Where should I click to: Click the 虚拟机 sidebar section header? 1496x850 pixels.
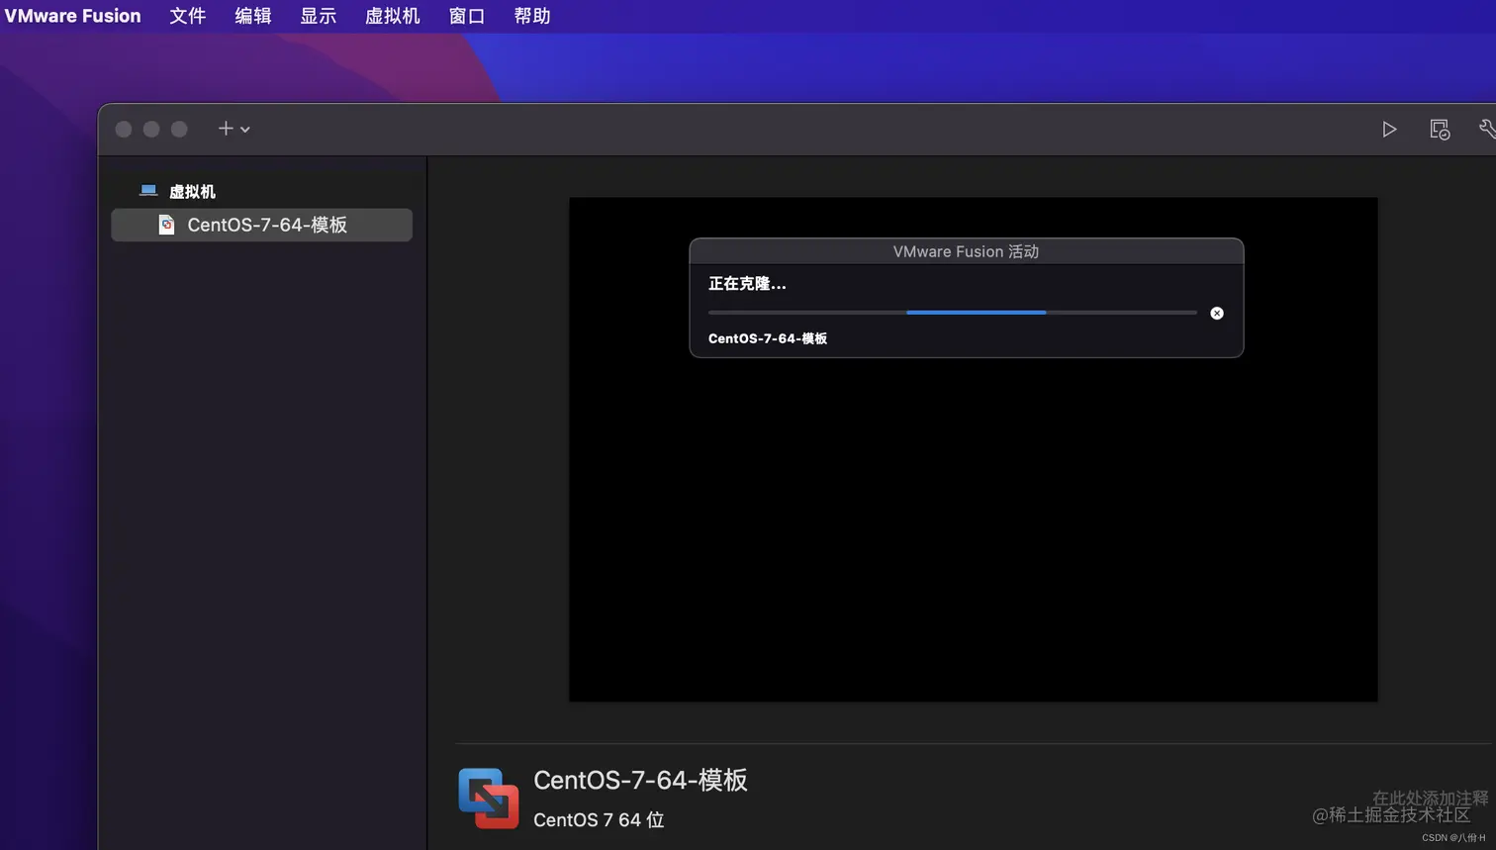(x=192, y=191)
